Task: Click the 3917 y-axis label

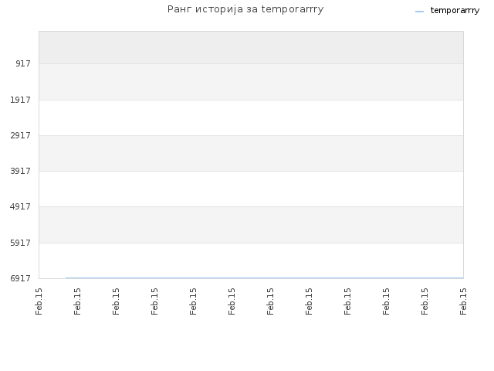Action: coord(20,171)
